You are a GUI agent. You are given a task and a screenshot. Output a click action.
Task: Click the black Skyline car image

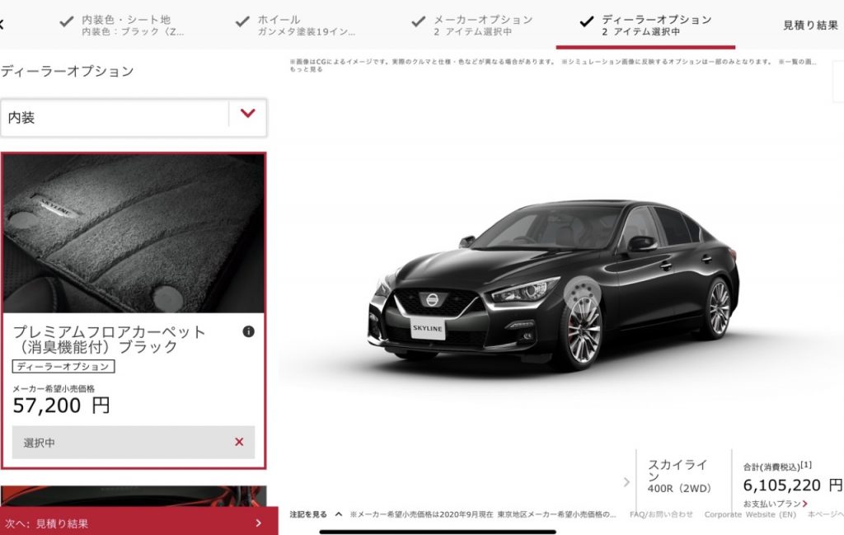pyautogui.click(x=555, y=284)
